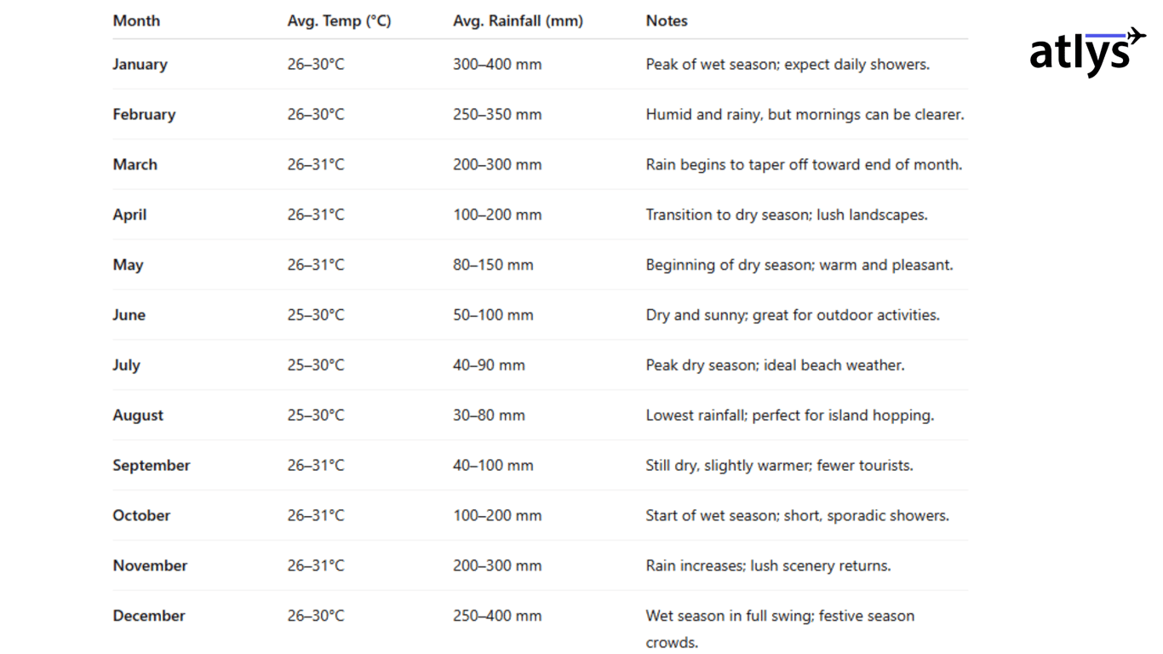Click December's 250–400 mm rainfall value

(x=497, y=616)
